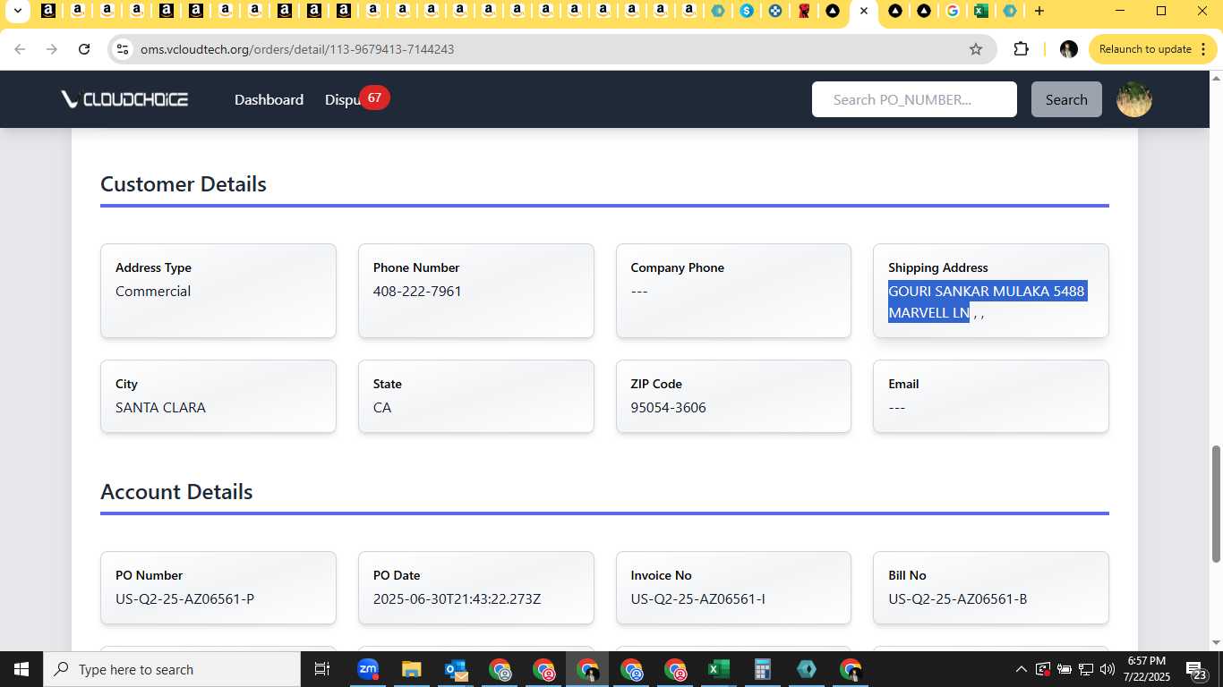Click the address bar URL
Image resolution: width=1223 pixels, height=687 pixels.
297,49
